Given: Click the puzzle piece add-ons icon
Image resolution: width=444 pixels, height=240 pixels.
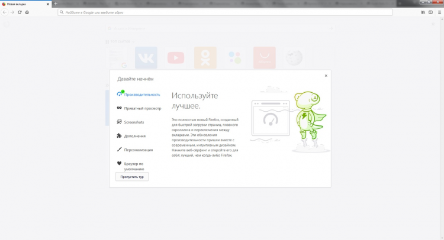Looking at the screenshot, I should click(x=119, y=136).
